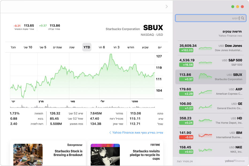Screen dimensions: 249x166
Task: Click the closing price 113.86 value
Action: click(x=55, y=26)
